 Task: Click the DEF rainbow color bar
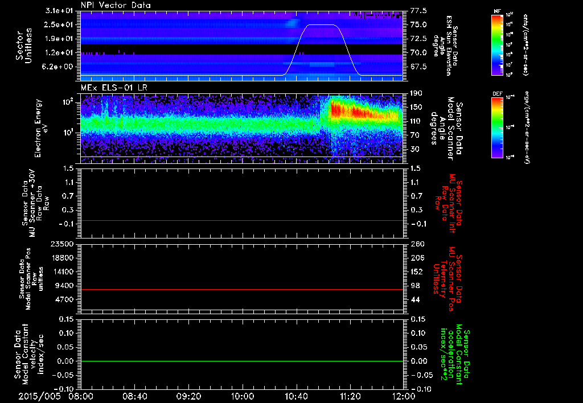pos(498,128)
